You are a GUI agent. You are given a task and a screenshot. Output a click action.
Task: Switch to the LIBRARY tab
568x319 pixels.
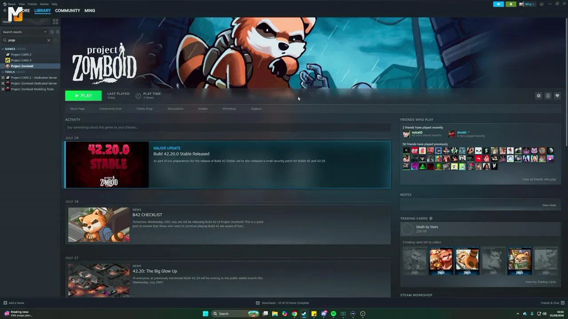(x=43, y=11)
